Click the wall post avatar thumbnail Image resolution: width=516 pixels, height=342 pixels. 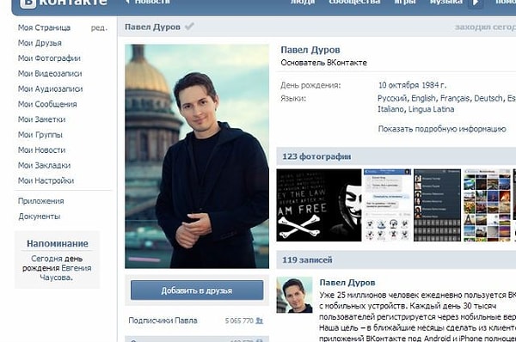(x=294, y=295)
